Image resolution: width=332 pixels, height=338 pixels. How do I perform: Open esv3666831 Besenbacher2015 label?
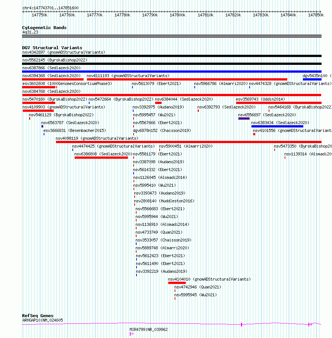(75, 131)
